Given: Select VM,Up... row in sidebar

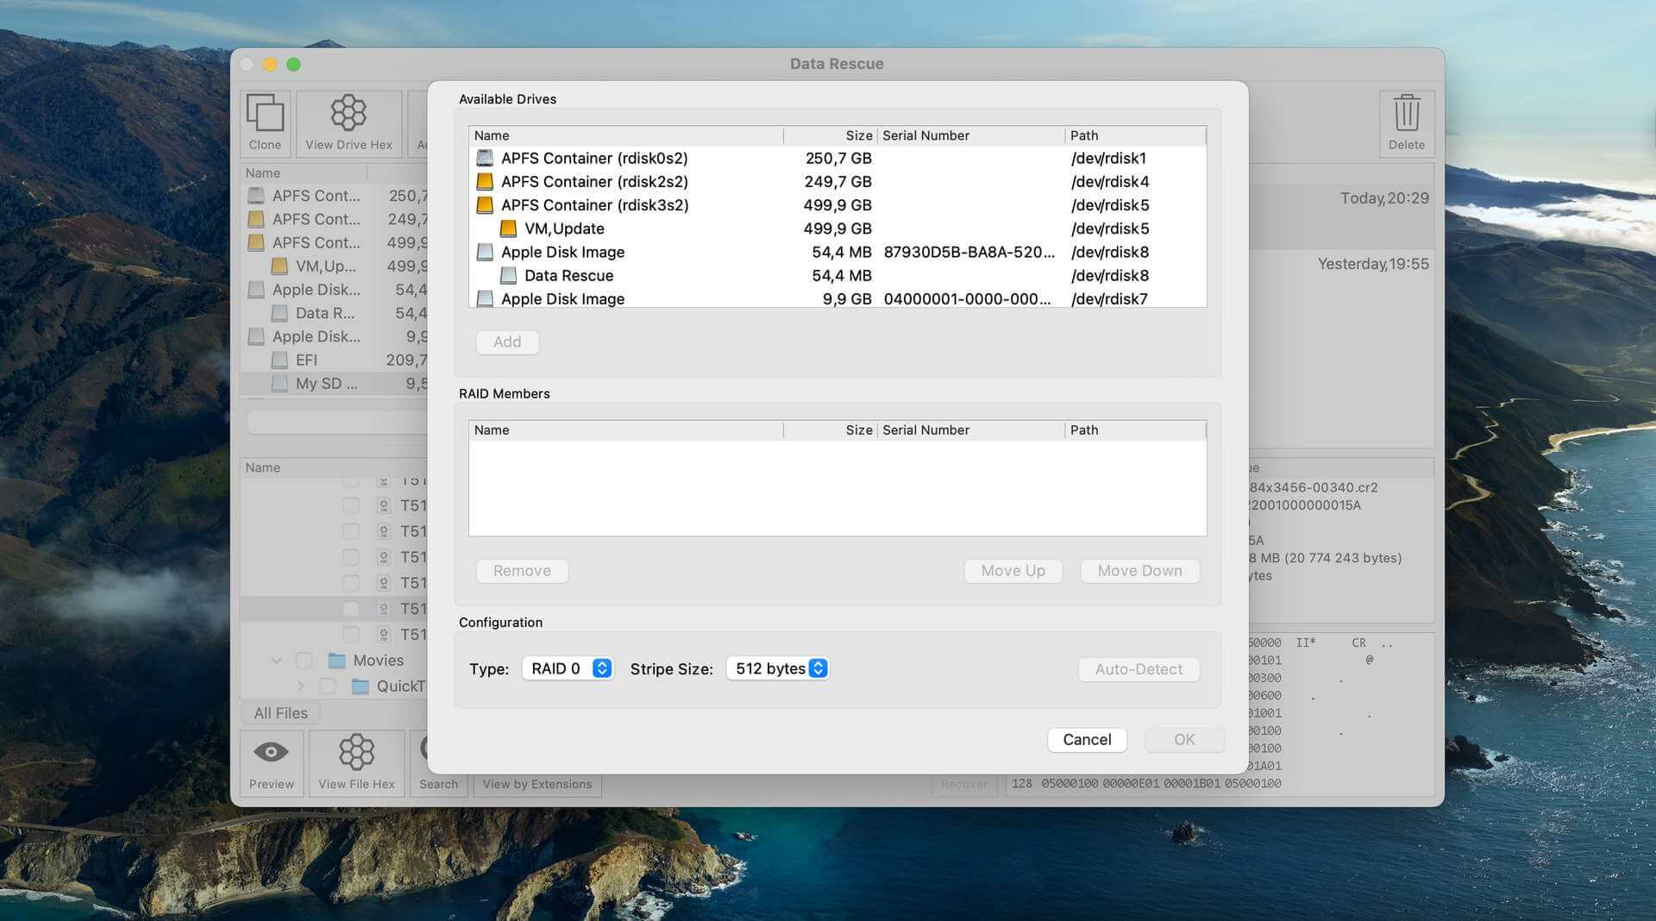Looking at the screenshot, I should pos(335,266).
